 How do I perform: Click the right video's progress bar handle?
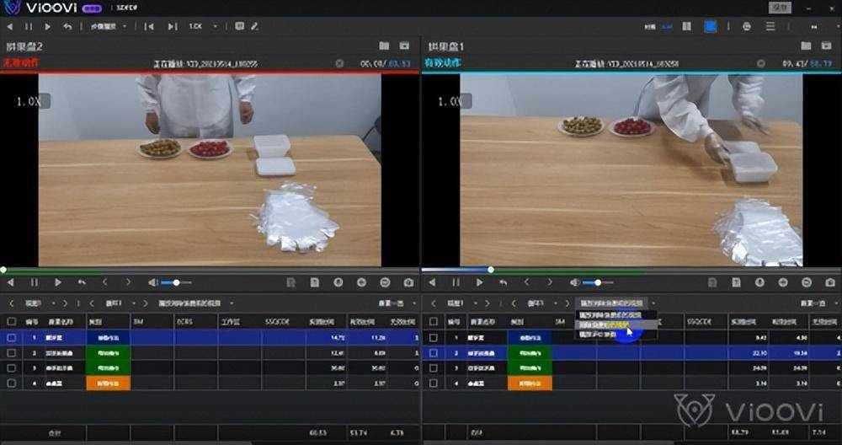coord(491,270)
